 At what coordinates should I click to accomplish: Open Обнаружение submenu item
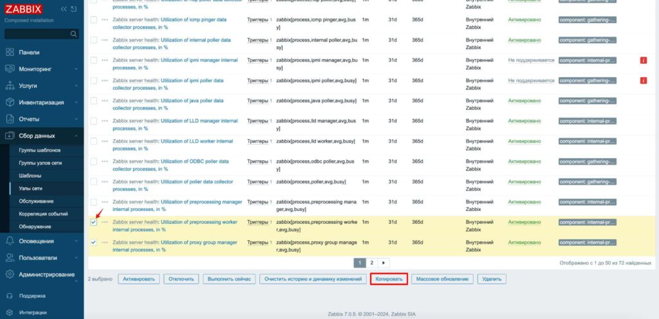[x=35, y=226]
